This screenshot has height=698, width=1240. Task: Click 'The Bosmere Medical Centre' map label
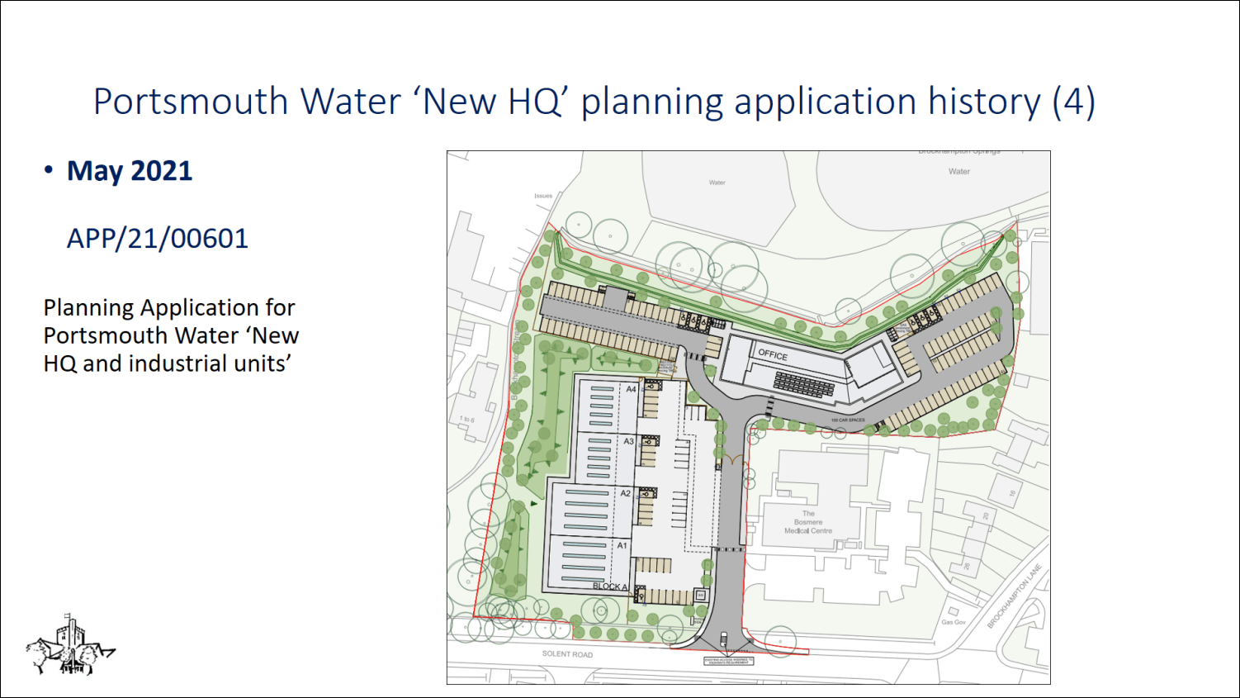pos(808,522)
